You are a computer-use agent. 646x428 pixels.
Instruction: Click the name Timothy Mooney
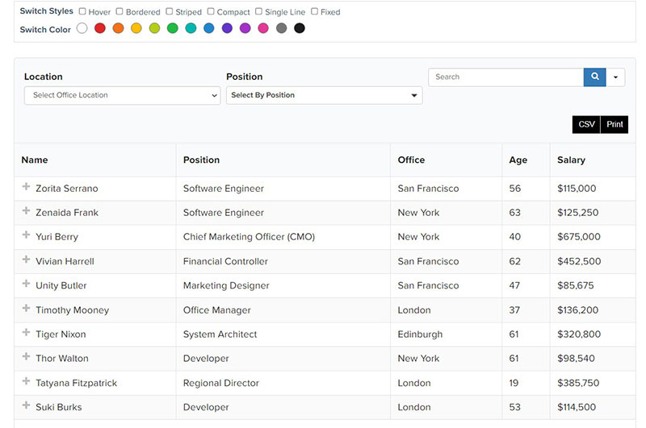pos(72,310)
